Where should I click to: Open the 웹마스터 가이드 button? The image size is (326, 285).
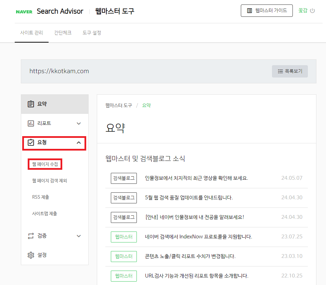coord(266,11)
